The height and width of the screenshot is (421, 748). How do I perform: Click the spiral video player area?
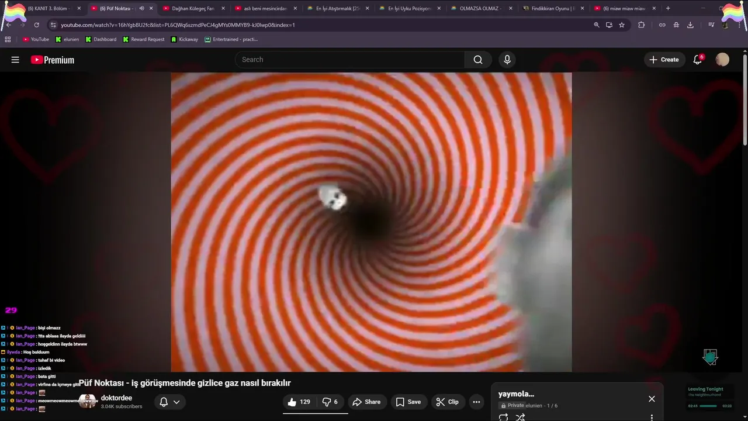[371, 222]
